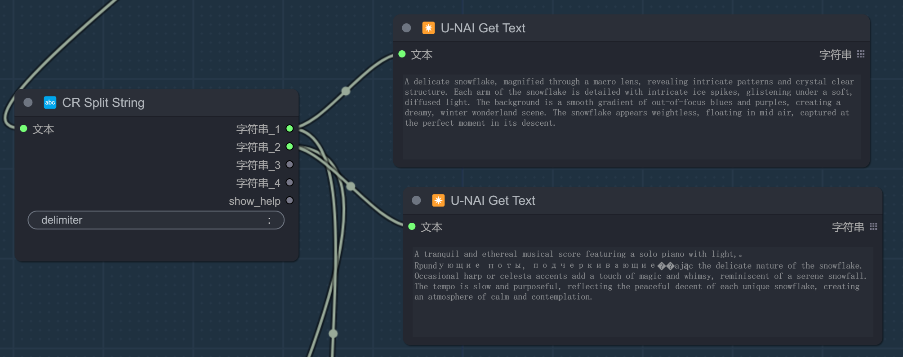Viewport: 903px width, 357px height.
Task: Click the link midpoint dot near the bottom wire
Action: point(333,334)
